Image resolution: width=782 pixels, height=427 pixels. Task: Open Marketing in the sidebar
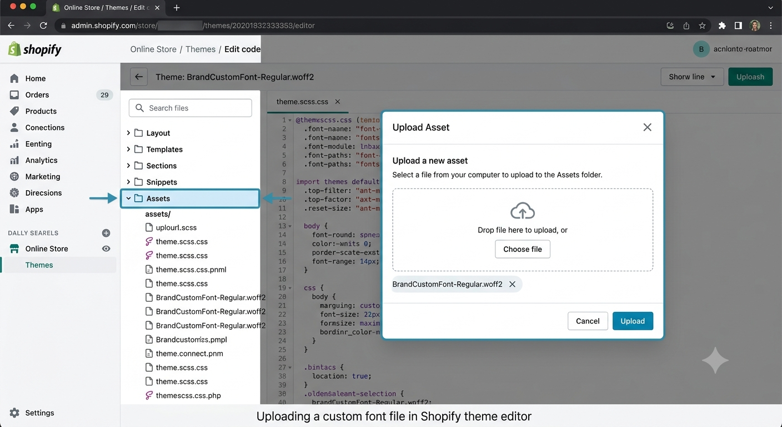[43, 176]
